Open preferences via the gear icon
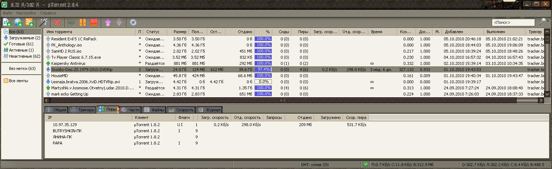The width and height of the screenshot is (552, 169). coord(133,22)
